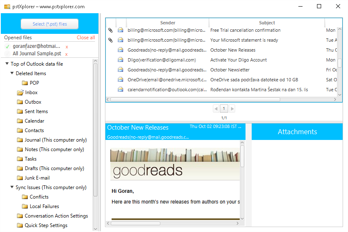348x232 pixels.
Task: Collapse the Sync Issues tree node
Action: [x=12, y=187]
